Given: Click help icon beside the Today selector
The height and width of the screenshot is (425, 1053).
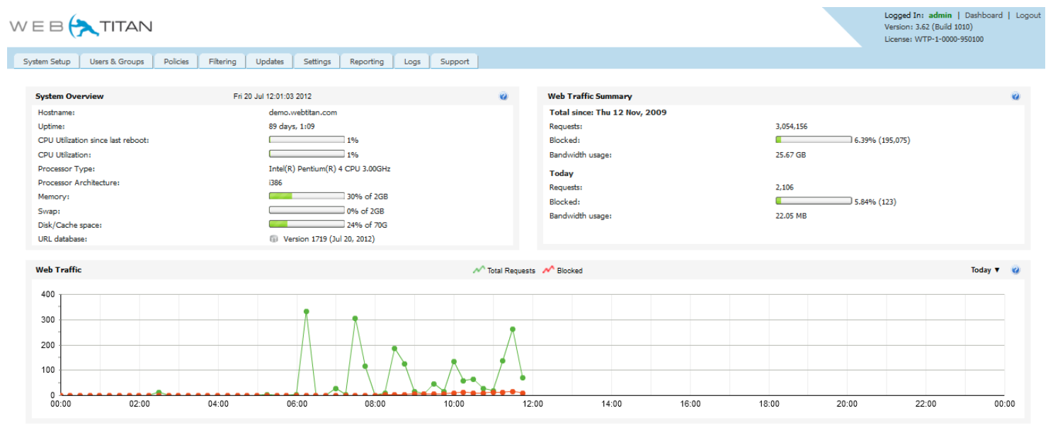Looking at the screenshot, I should click(x=1015, y=270).
